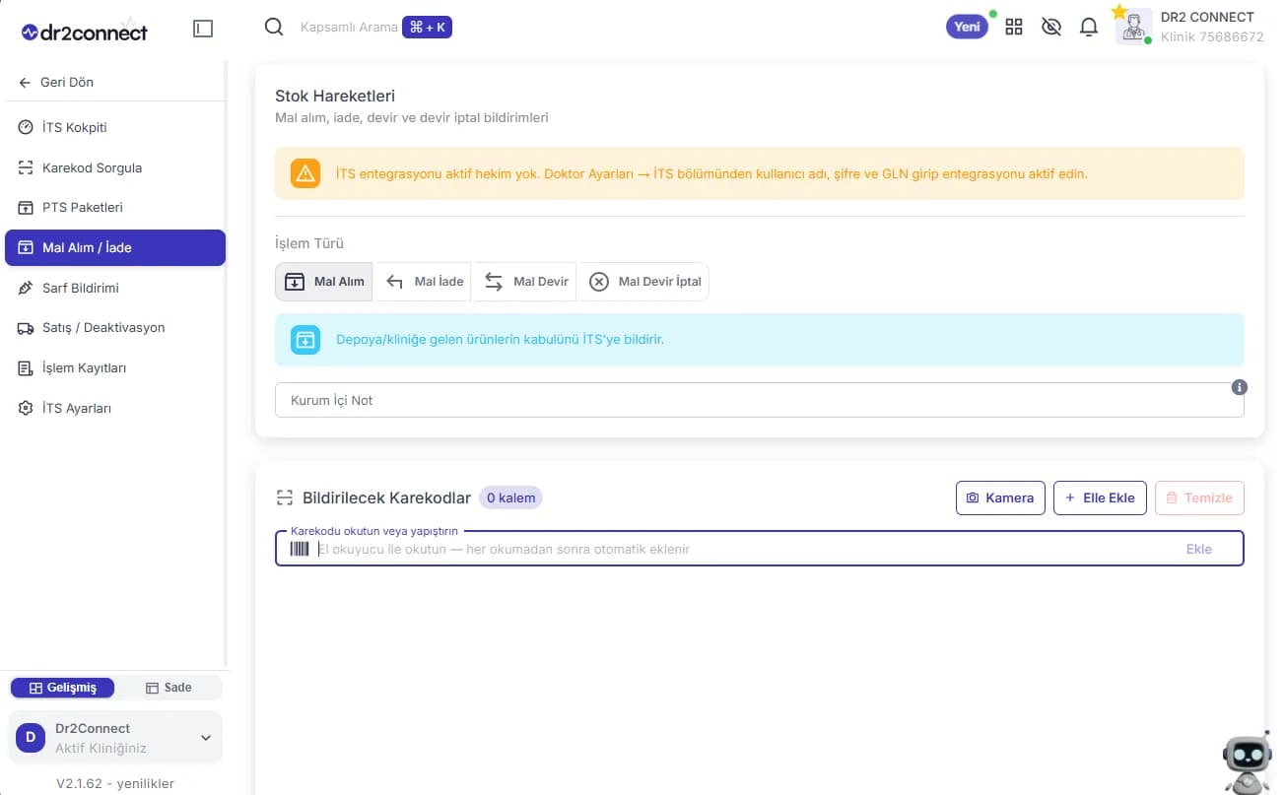Click the orange warning triangle icon
1285x795 pixels.
(305, 173)
